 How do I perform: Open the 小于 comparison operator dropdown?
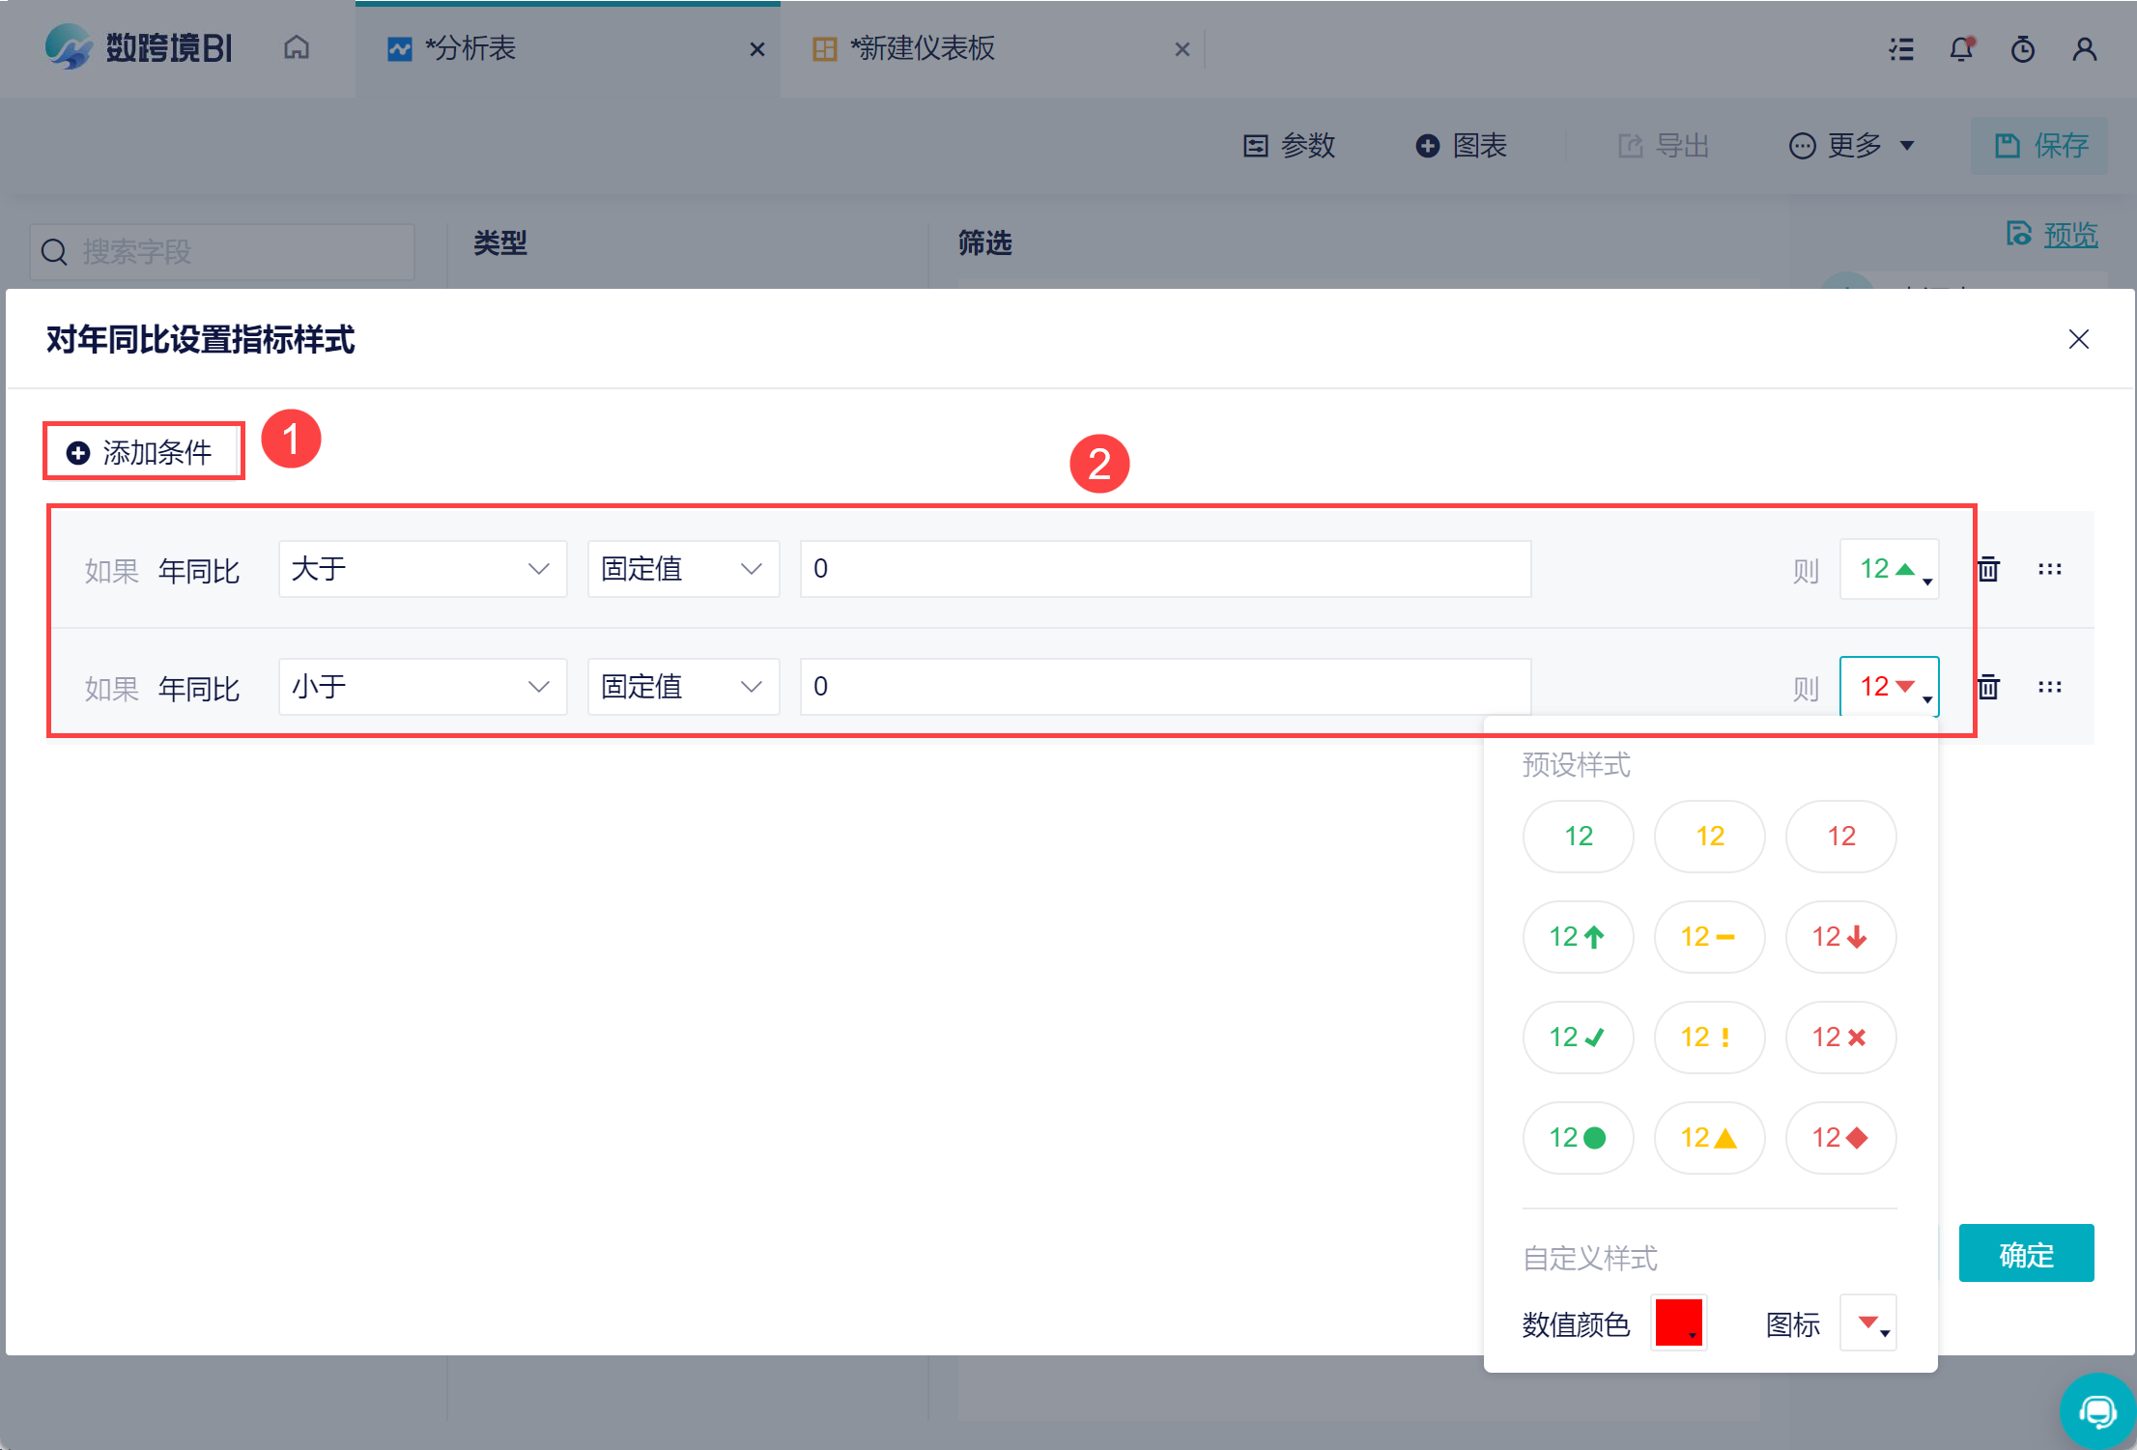423,687
